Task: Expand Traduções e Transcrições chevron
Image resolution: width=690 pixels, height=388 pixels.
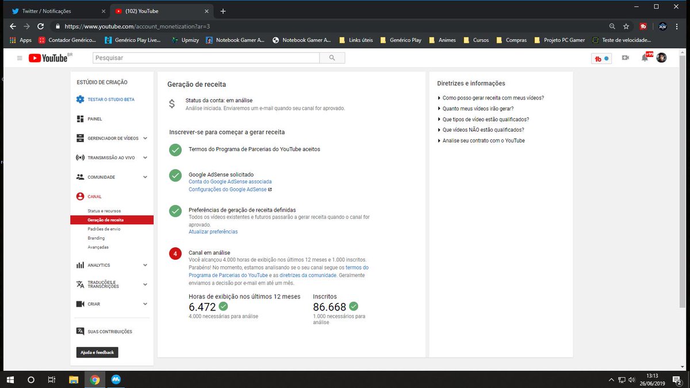Action: point(145,285)
